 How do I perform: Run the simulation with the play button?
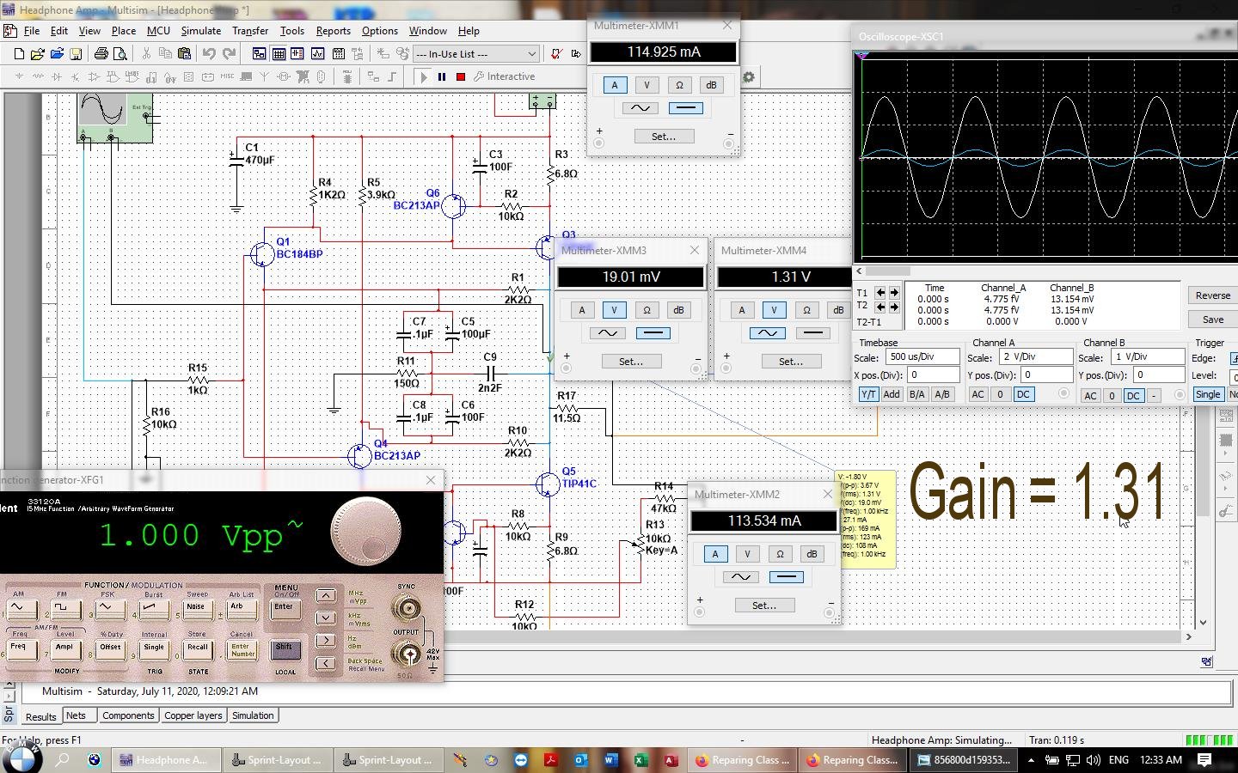click(x=423, y=76)
